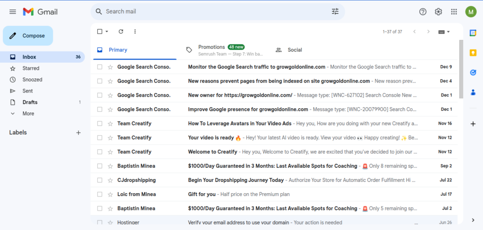Open the Sent folder

(x=42, y=91)
